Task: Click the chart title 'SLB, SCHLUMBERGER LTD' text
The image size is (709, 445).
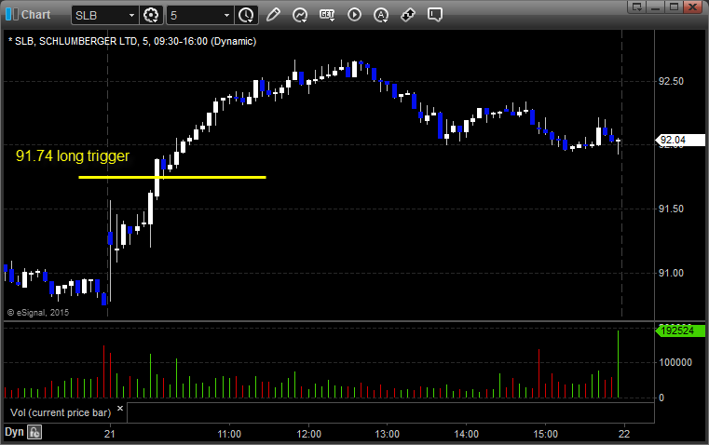Action: [x=76, y=41]
